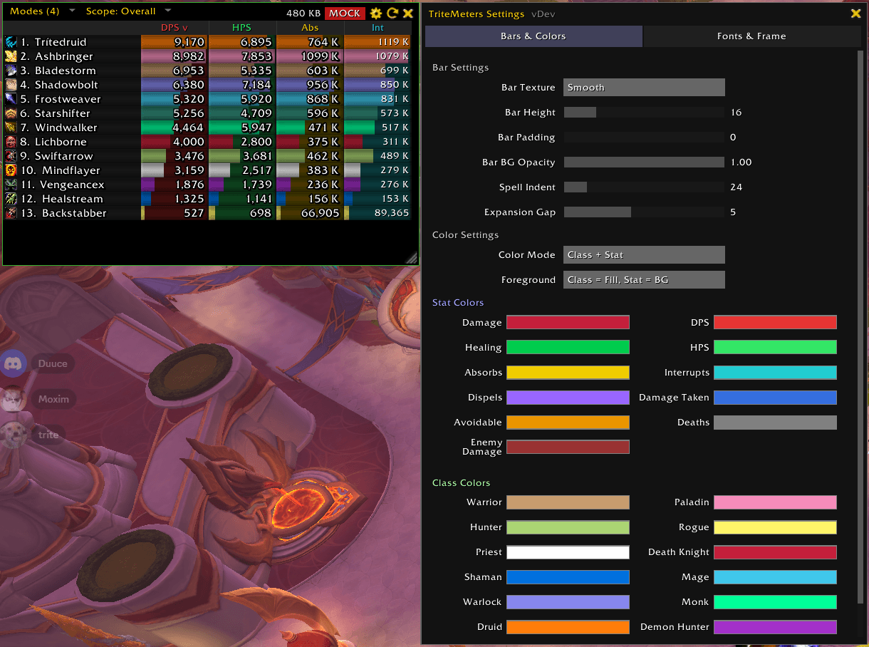The image size is (869, 647).
Task: Click the settings panel vertical scrollbar
Action: 860,328
